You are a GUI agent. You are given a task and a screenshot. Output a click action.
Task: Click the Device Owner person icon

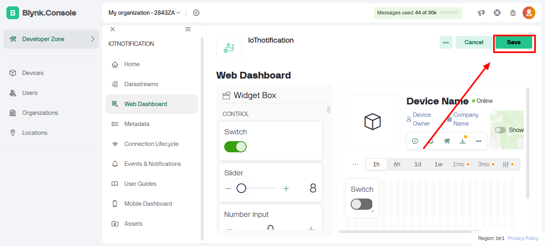pos(409,119)
